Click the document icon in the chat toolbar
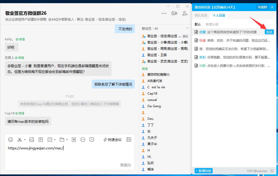The height and width of the screenshot is (176, 278). pos(41,140)
